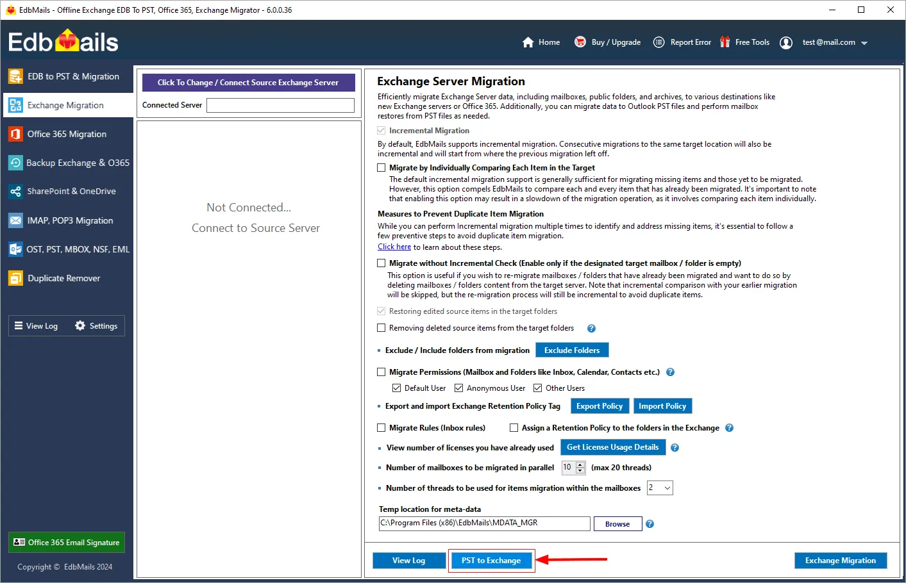Open help icon next to Migrate Permissions
Screen dimensions: 906x583
(670, 372)
